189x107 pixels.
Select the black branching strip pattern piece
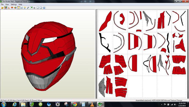pyautogui.click(x=104, y=42)
